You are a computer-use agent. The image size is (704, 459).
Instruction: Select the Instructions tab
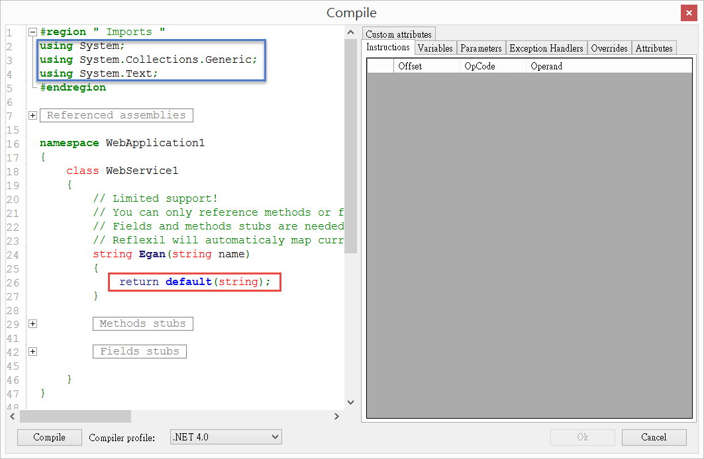pyautogui.click(x=388, y=48)
